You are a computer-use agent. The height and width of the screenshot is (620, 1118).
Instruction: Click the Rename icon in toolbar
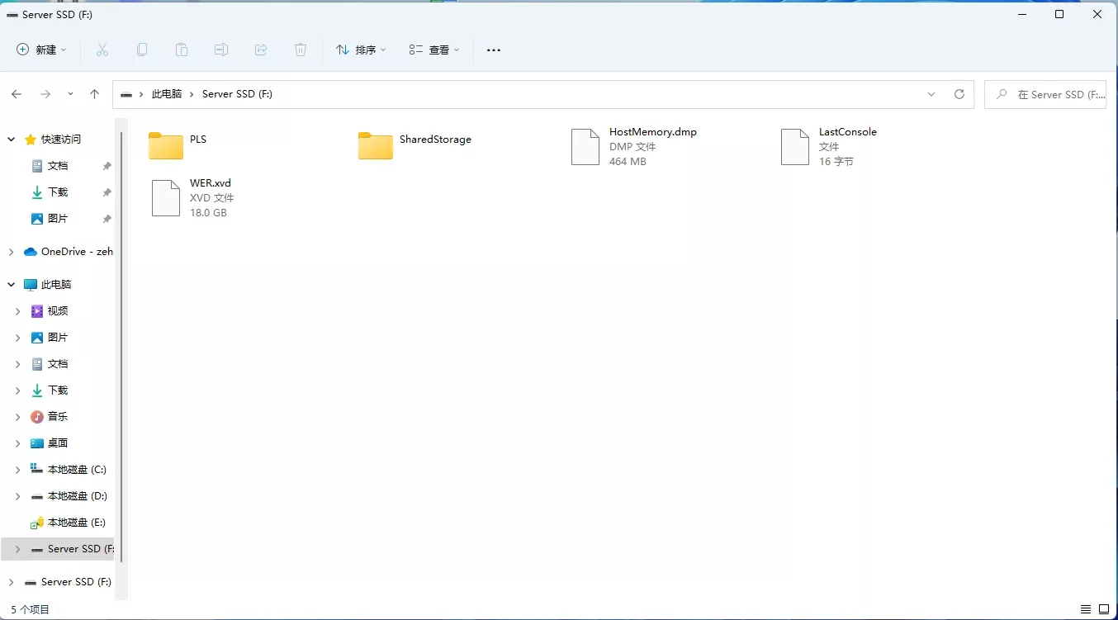tap(221, 50)
